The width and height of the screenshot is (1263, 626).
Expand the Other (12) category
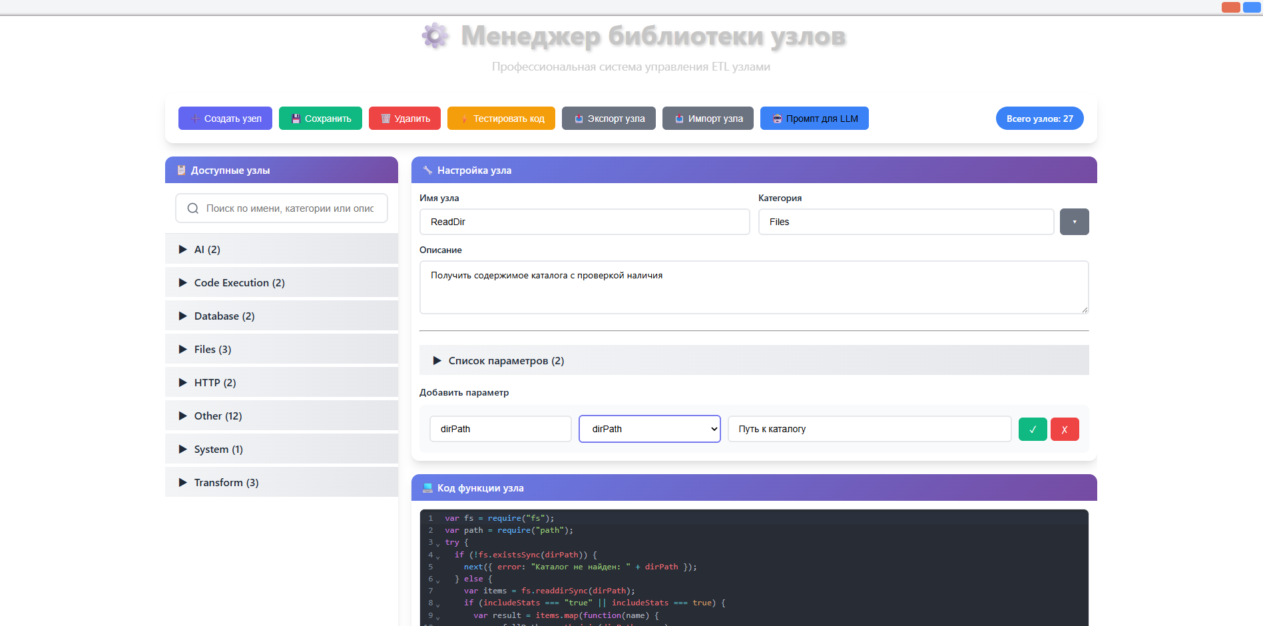point(282,416)
